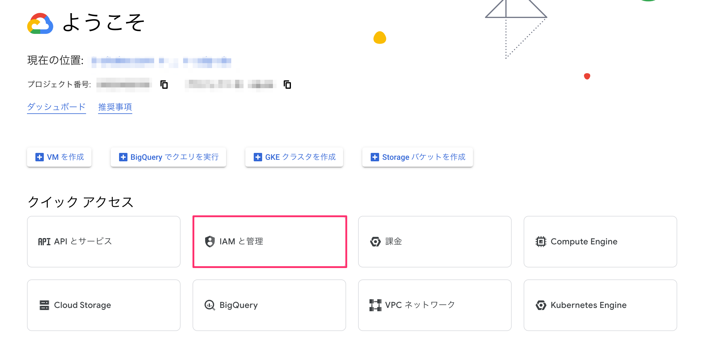Viewport: 718px width, 340px height.
Task: Open the Cloud Storage card
Action: click(x=104, y=305)
